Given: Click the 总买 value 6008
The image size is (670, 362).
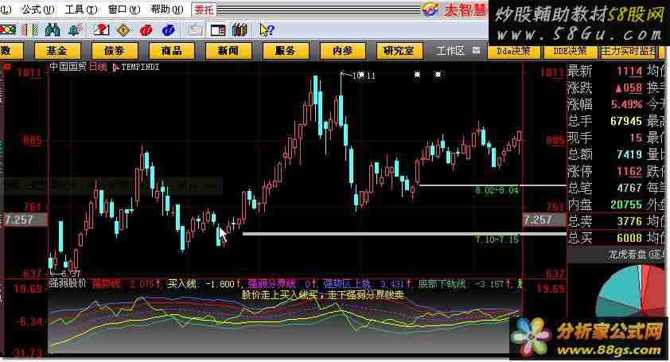Looking at the screenshot, I should (629, 238).
